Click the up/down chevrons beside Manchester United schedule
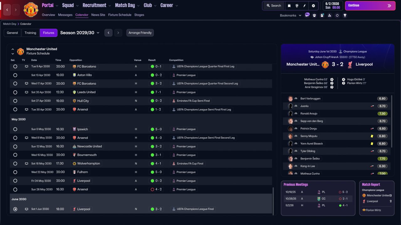The height and width of the screenshot is (225, 401). click(x=13, y=51)
